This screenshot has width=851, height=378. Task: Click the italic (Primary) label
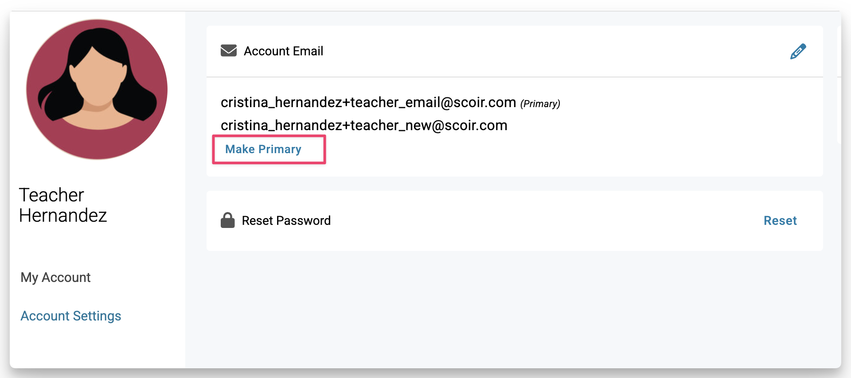pyautogui.click(x=540, y=104)
